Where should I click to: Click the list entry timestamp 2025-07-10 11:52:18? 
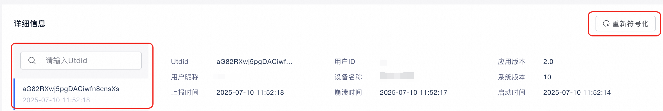(x=56, y=100)
